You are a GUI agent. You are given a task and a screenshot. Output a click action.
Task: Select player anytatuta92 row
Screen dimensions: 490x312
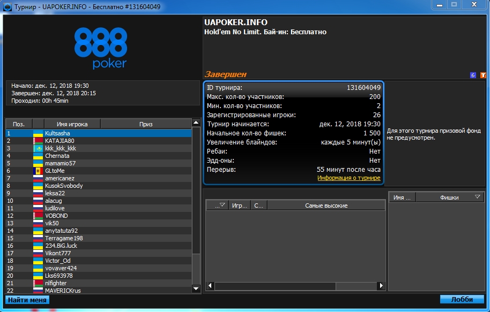click(x=99, y=231)
